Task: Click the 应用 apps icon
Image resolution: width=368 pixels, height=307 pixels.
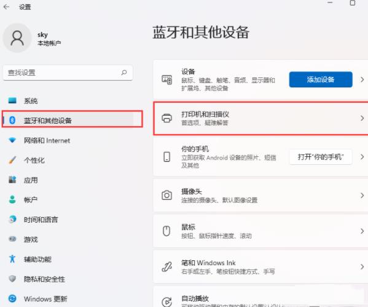Action: coord(12,180)
